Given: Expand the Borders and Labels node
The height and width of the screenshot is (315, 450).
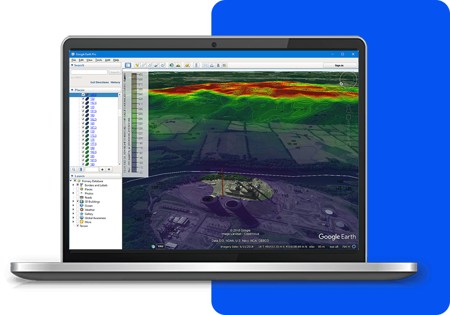Looking at the screenshot, I should point(73,185).
